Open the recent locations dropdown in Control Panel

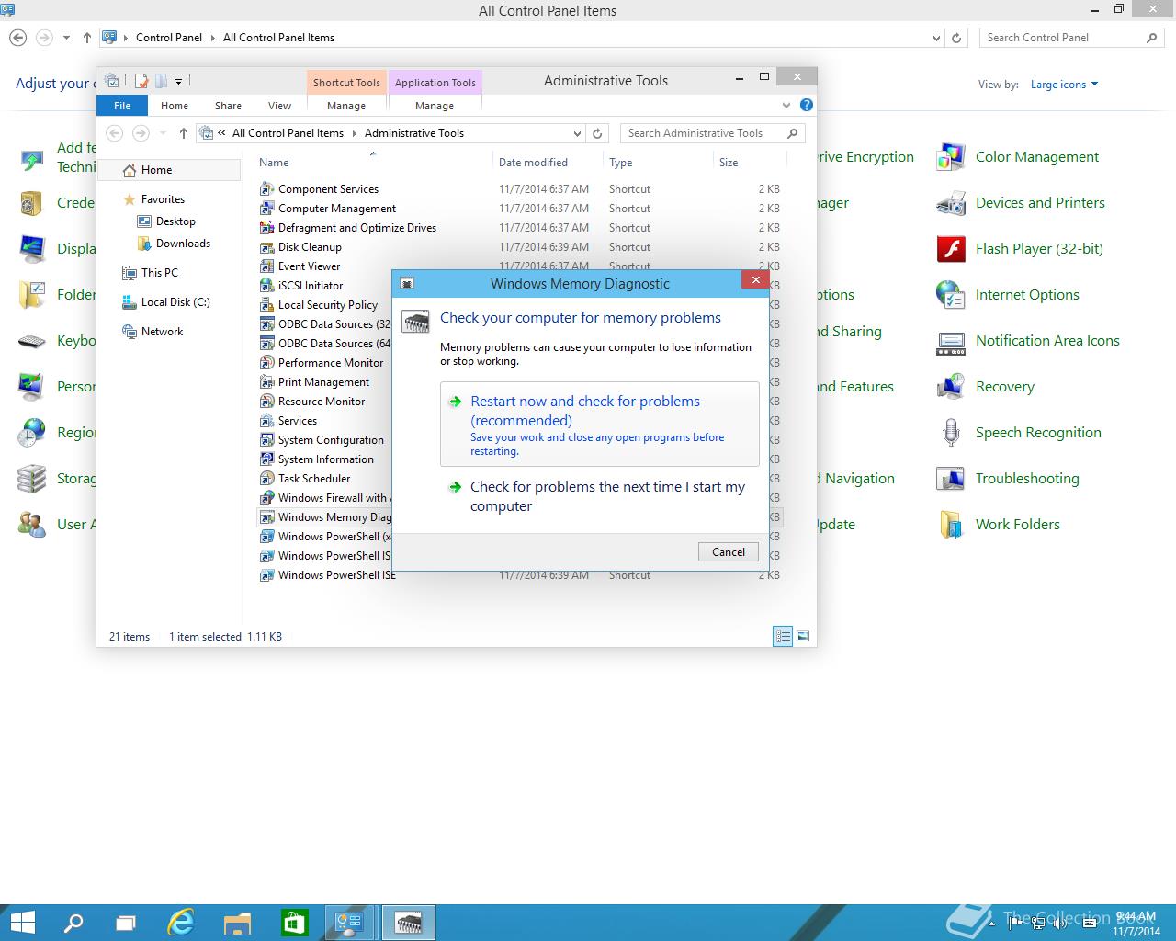coord(66,38)
